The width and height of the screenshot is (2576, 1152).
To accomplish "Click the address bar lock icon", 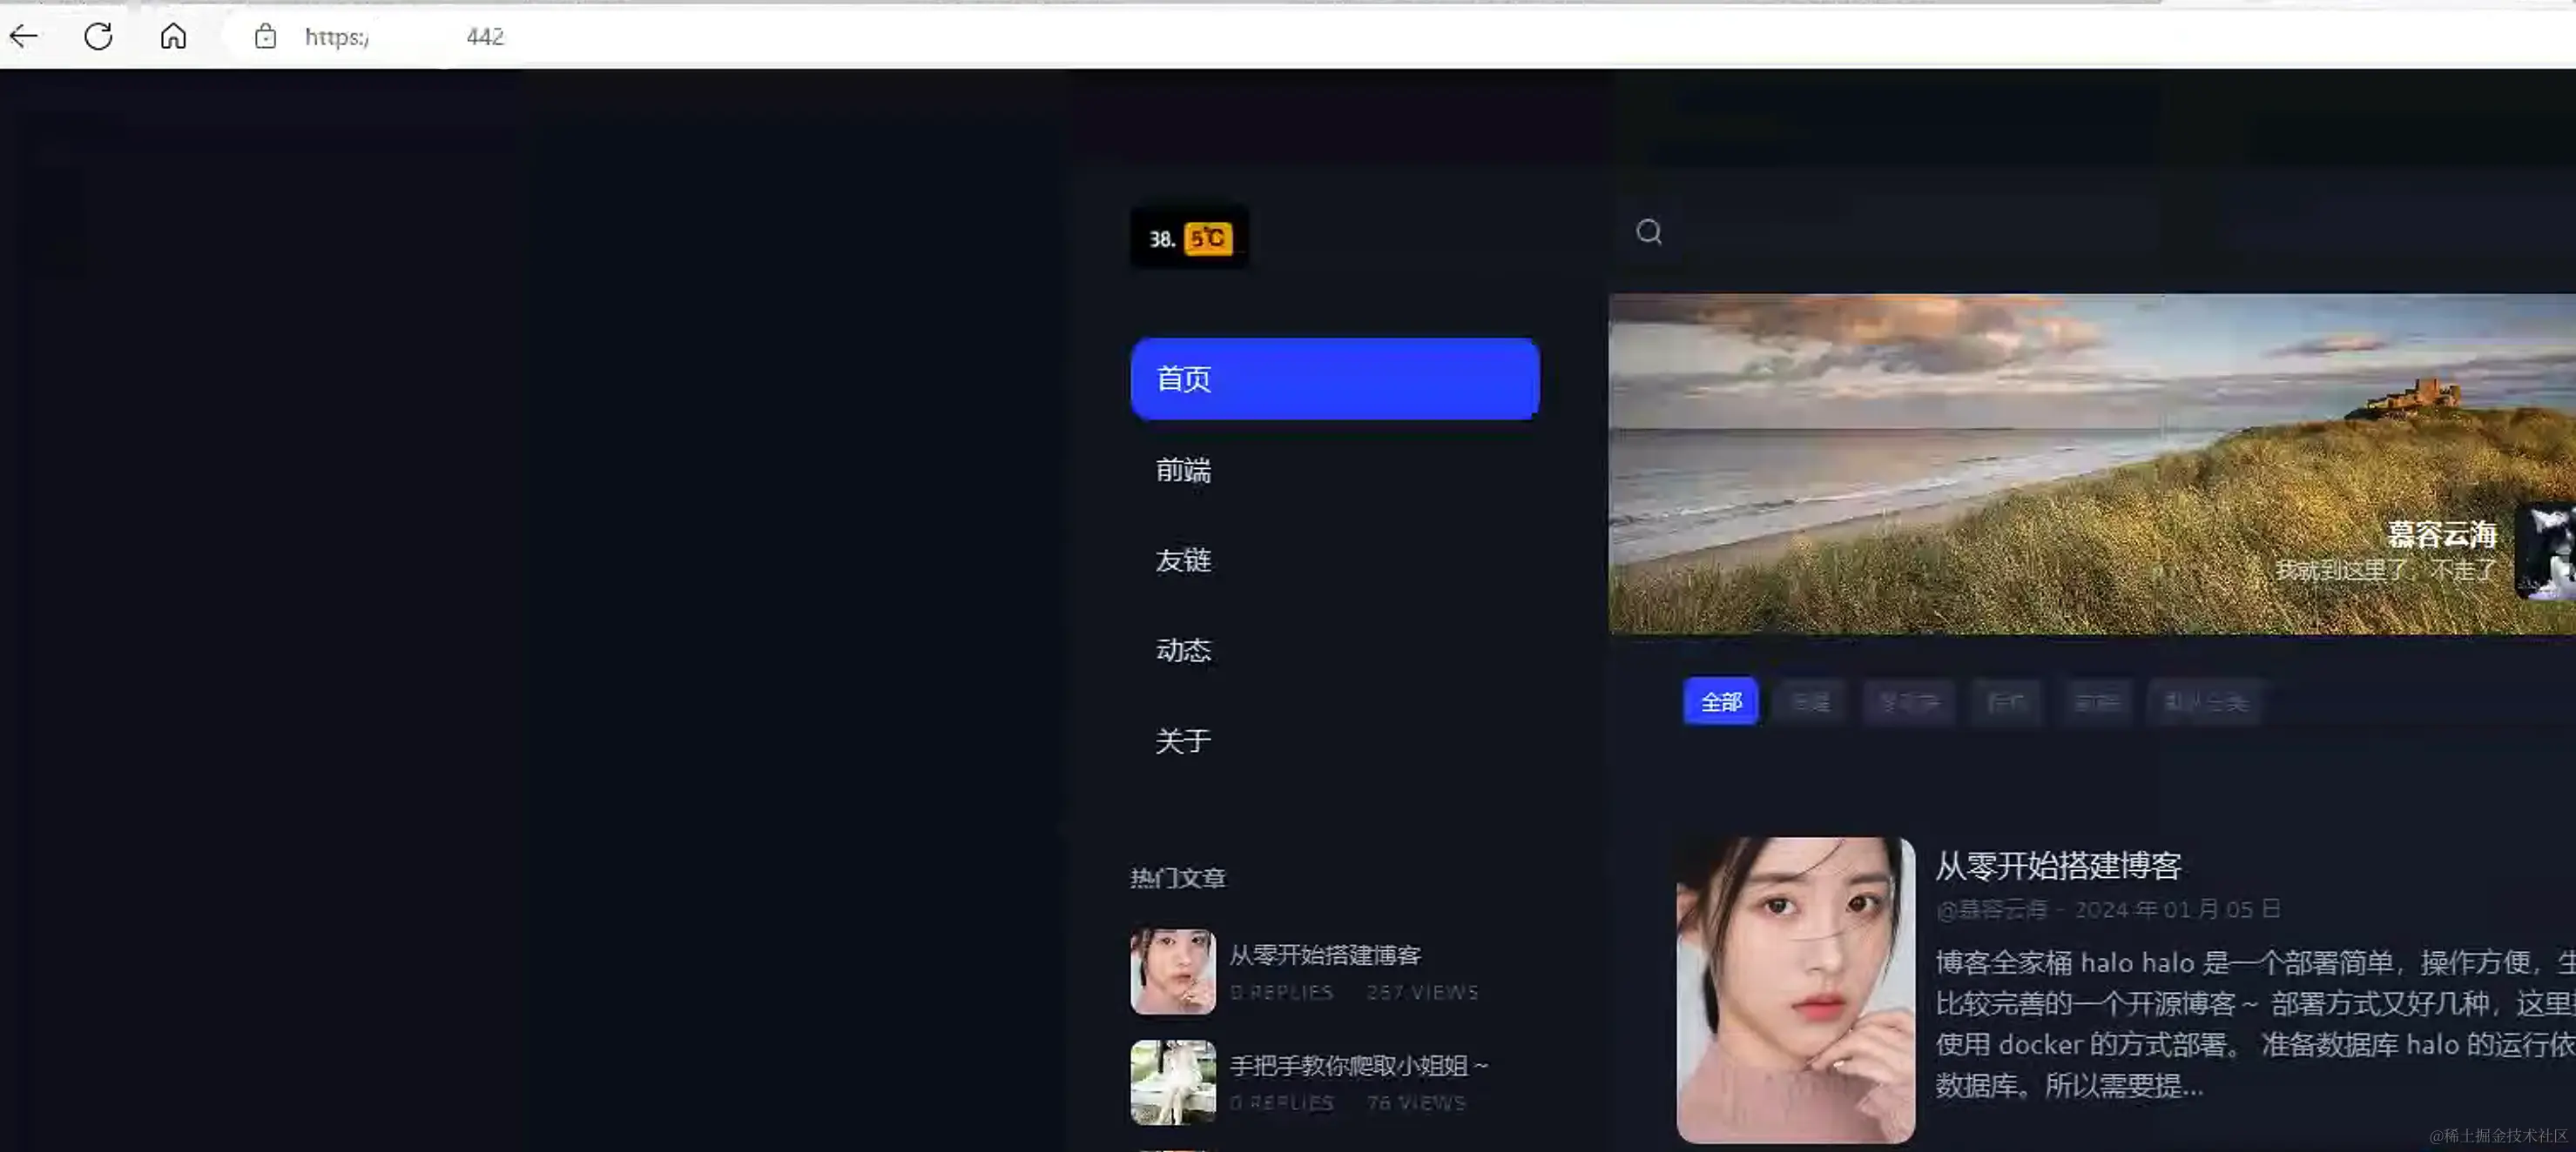I will [265, 37].
